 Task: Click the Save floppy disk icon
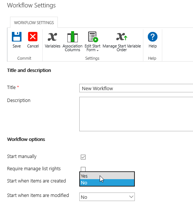(x=17, y=37)
